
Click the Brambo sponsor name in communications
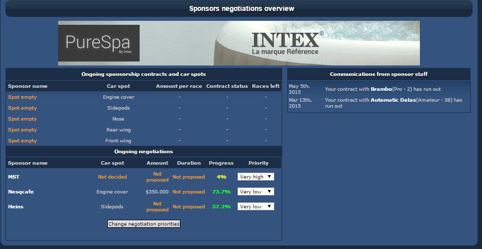pyautogui.click(x=381, y=89)
